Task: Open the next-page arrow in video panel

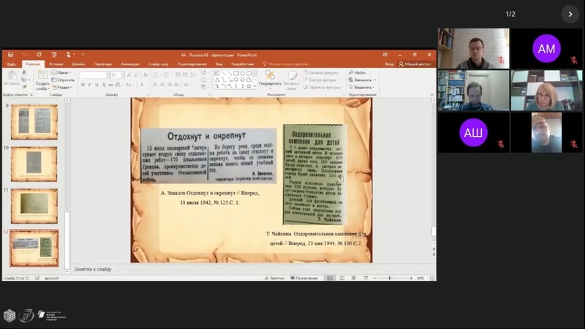Action: click(x=570, y=14)
